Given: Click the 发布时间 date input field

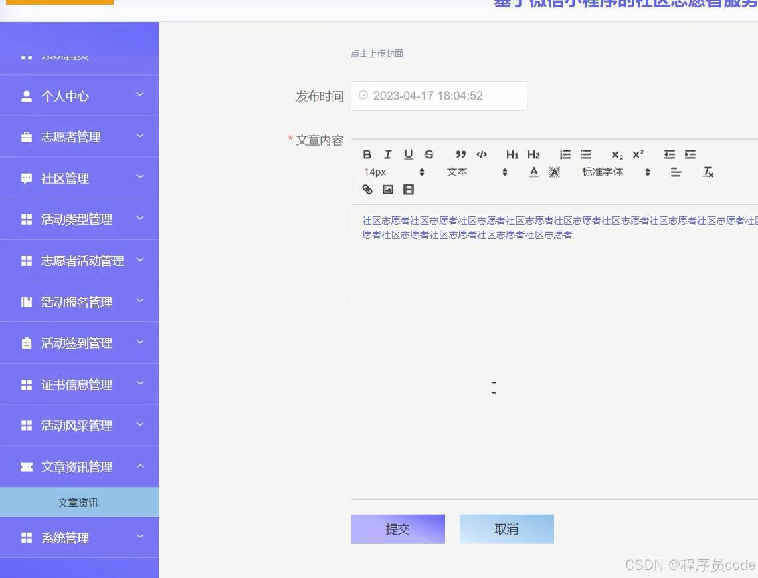Looking at the screenshot, I should (x=438, y=96).
